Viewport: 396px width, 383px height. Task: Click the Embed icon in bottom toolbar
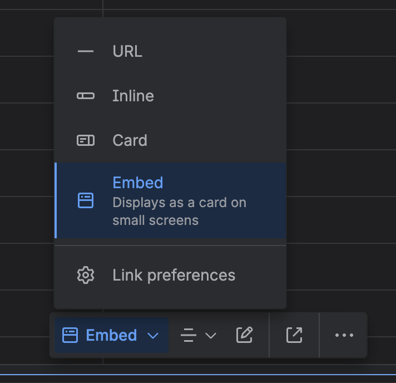(70, 335)
